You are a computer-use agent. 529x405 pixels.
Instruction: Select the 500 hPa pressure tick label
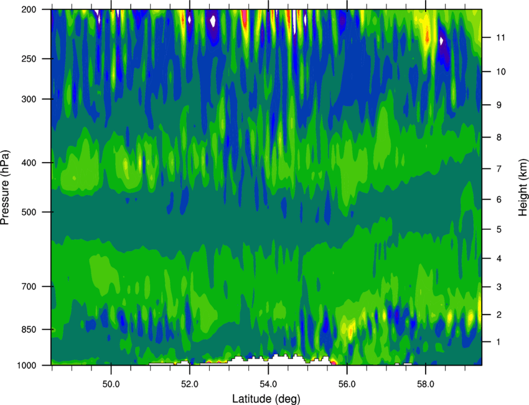(29, 212)
